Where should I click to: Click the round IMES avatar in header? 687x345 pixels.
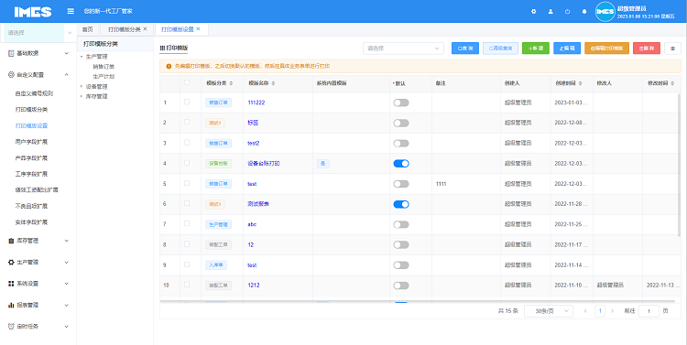(605, 12)
